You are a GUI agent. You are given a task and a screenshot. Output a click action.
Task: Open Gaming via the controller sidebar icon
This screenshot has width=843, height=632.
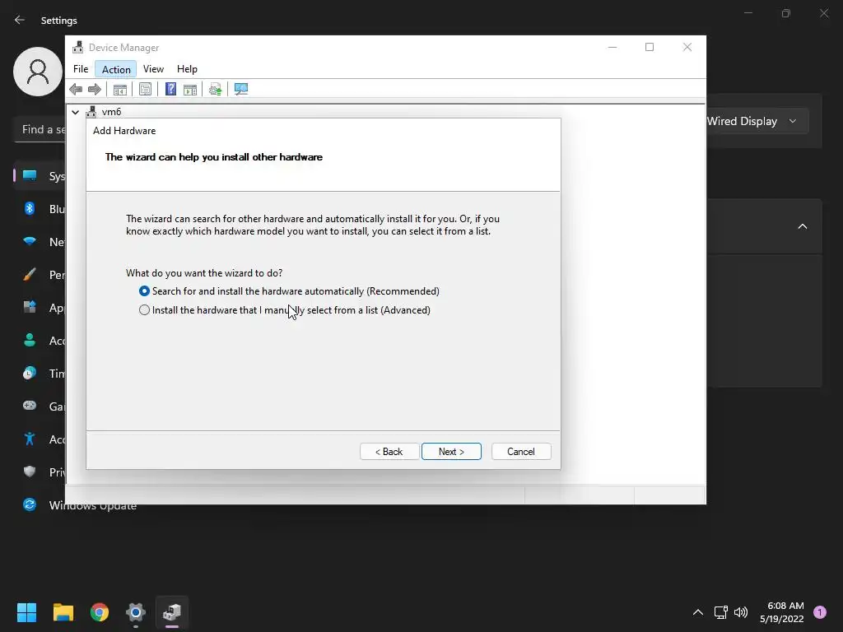30,406
